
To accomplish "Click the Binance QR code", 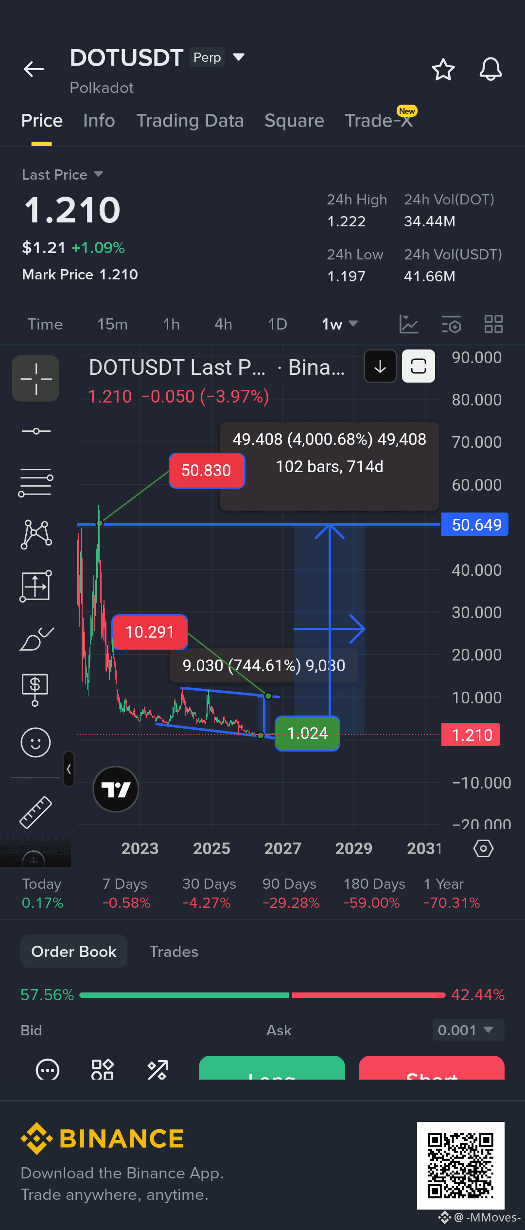I will point(461,1165).
